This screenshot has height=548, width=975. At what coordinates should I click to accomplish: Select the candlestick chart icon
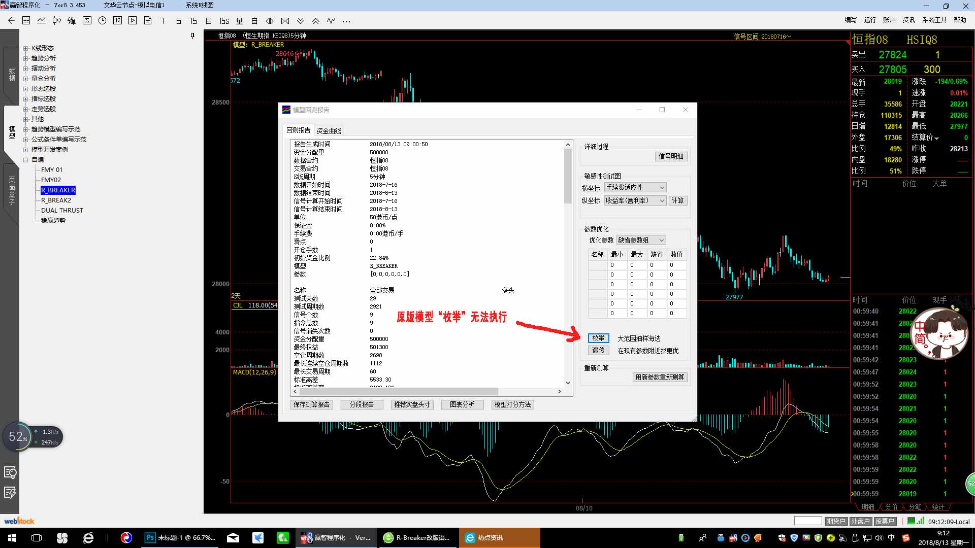pos(56,21)
